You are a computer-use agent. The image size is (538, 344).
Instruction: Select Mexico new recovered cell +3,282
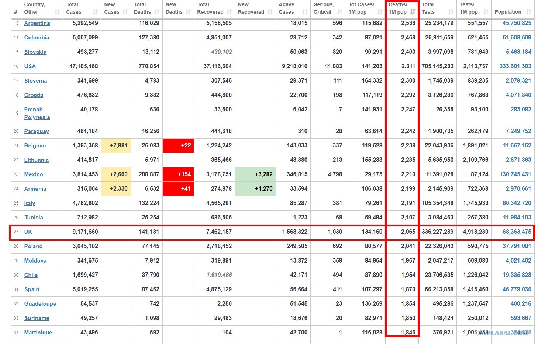(255, 174)
